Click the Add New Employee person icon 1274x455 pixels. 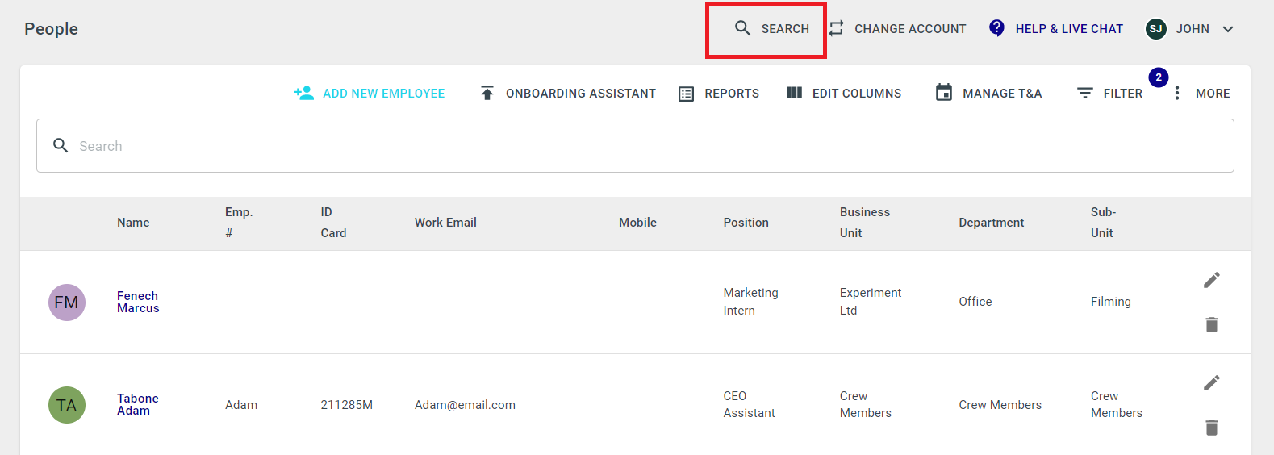pyautogui.click(x=304, y=93)
